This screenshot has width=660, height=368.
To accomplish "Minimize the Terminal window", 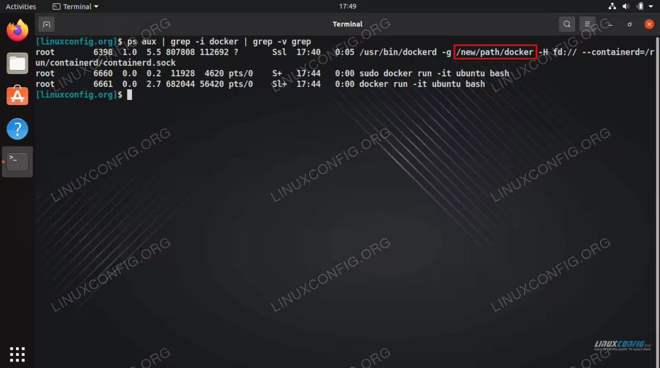I will (x=609, y=24).
